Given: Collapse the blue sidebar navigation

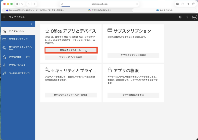Looking at the screenshot, I should (31, 24).
